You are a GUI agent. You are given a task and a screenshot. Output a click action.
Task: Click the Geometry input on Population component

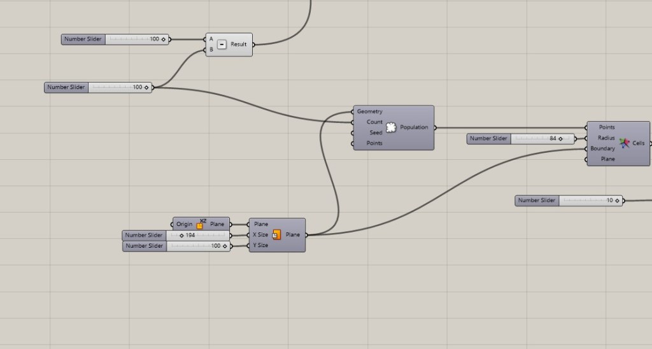[x=370, y=111]
